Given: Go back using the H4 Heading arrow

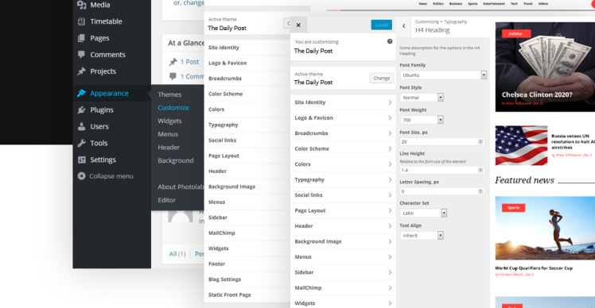Looking at the screenshot, I should click(404, 26).
